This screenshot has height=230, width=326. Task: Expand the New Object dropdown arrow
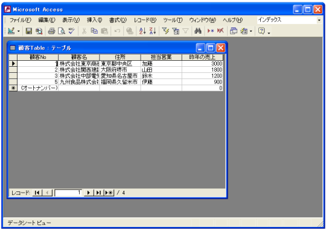point(251,31)
